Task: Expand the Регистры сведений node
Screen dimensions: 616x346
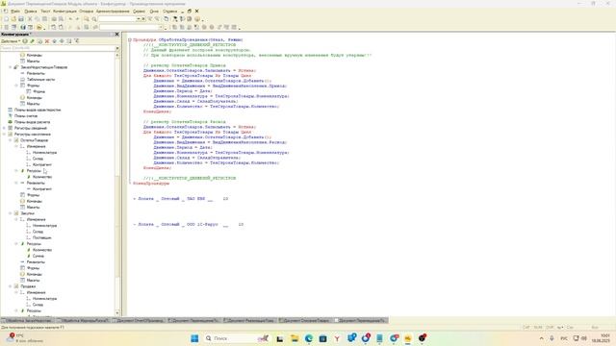Action: point(4,128)
